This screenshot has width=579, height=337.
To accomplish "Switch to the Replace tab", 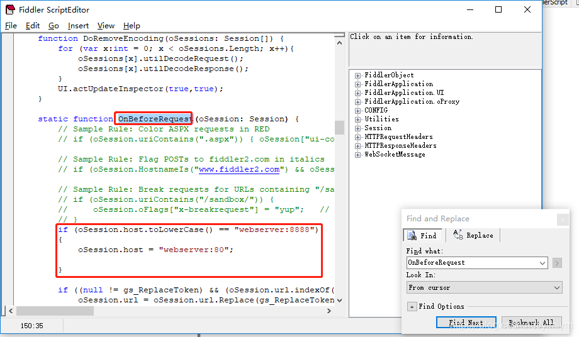I will pyautogui.click(x=473, y=235).
